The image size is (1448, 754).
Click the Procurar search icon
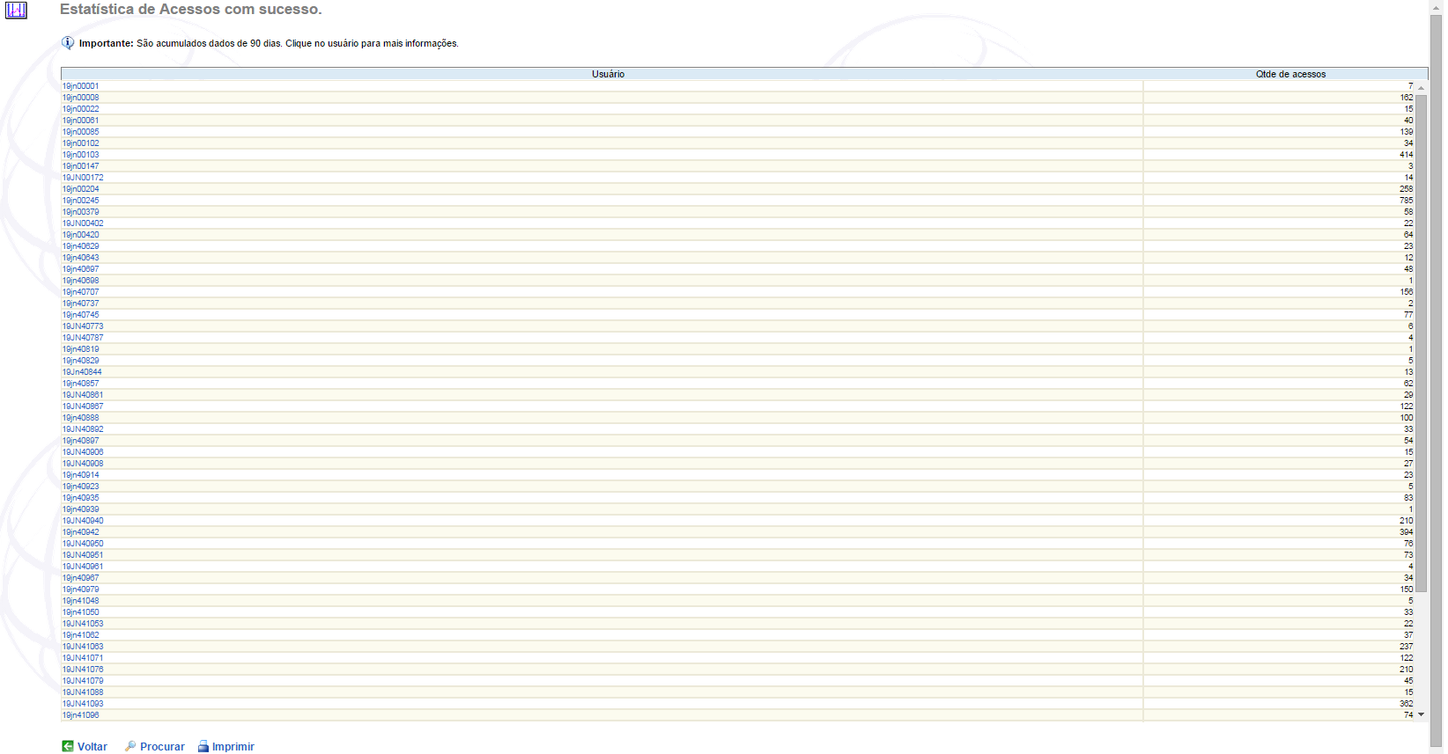[130, 746]
